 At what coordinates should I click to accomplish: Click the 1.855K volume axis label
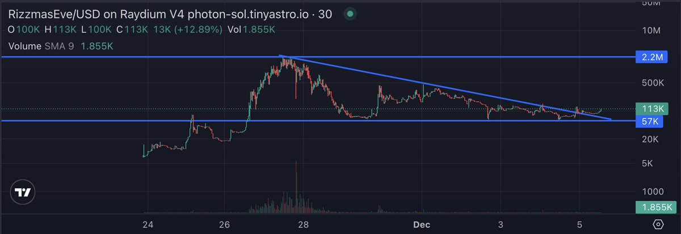pyautogui.click(x=655, y=208)
